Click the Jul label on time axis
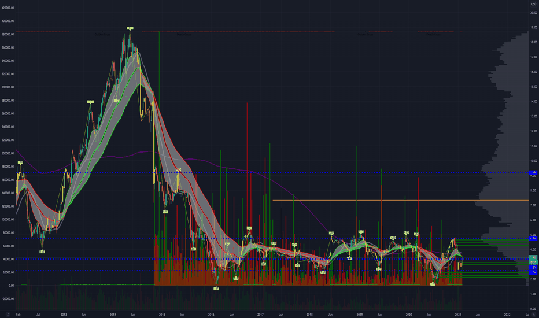The height and width of the screenshot is (318, 539). (x=38, y=315)
